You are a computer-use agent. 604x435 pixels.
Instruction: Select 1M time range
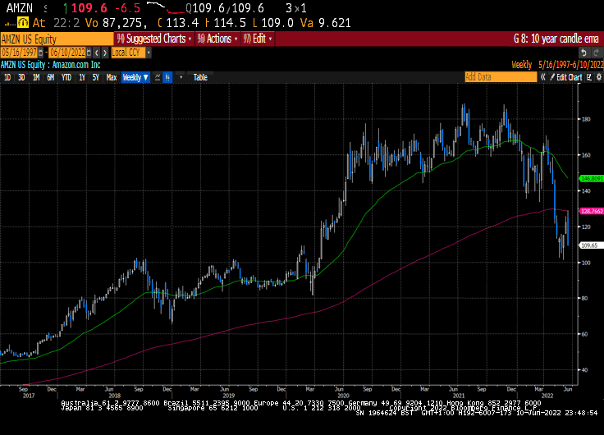(x=36, y=77)
